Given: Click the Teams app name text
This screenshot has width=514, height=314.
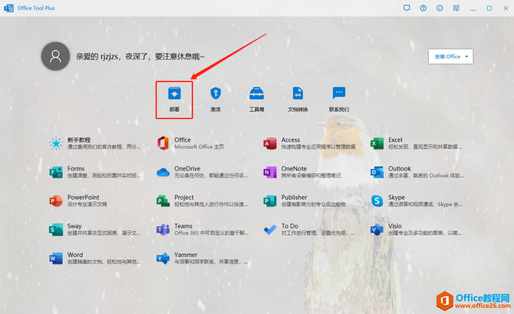Looking at the screenshot, I should [x=183, y=226].
